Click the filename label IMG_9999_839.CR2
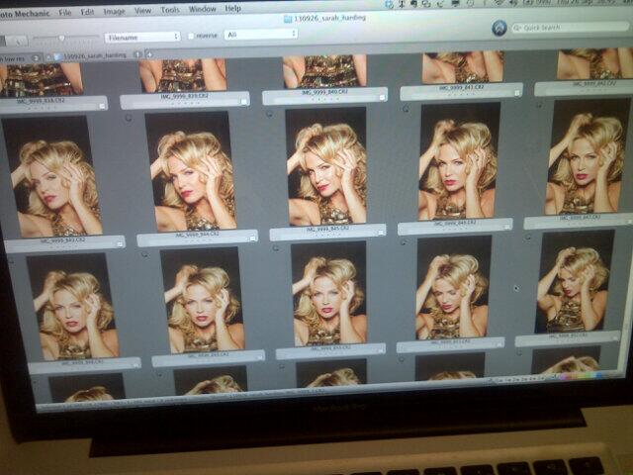The image size is (633, 475). (x=184, y=97)
